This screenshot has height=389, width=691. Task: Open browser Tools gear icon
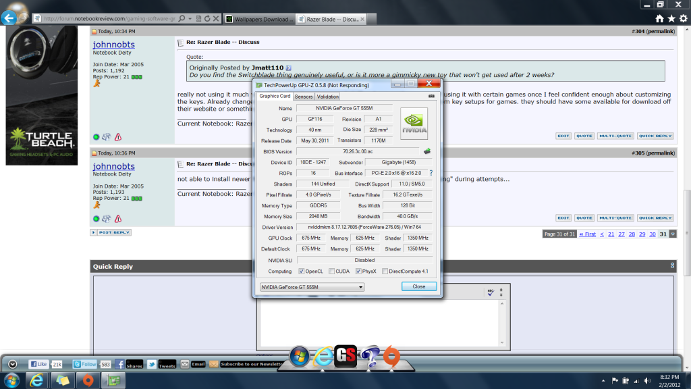tap(683, 18)
